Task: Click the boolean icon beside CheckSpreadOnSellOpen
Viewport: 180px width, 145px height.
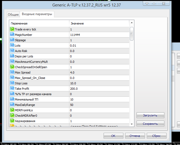Action: coord(12,67)
